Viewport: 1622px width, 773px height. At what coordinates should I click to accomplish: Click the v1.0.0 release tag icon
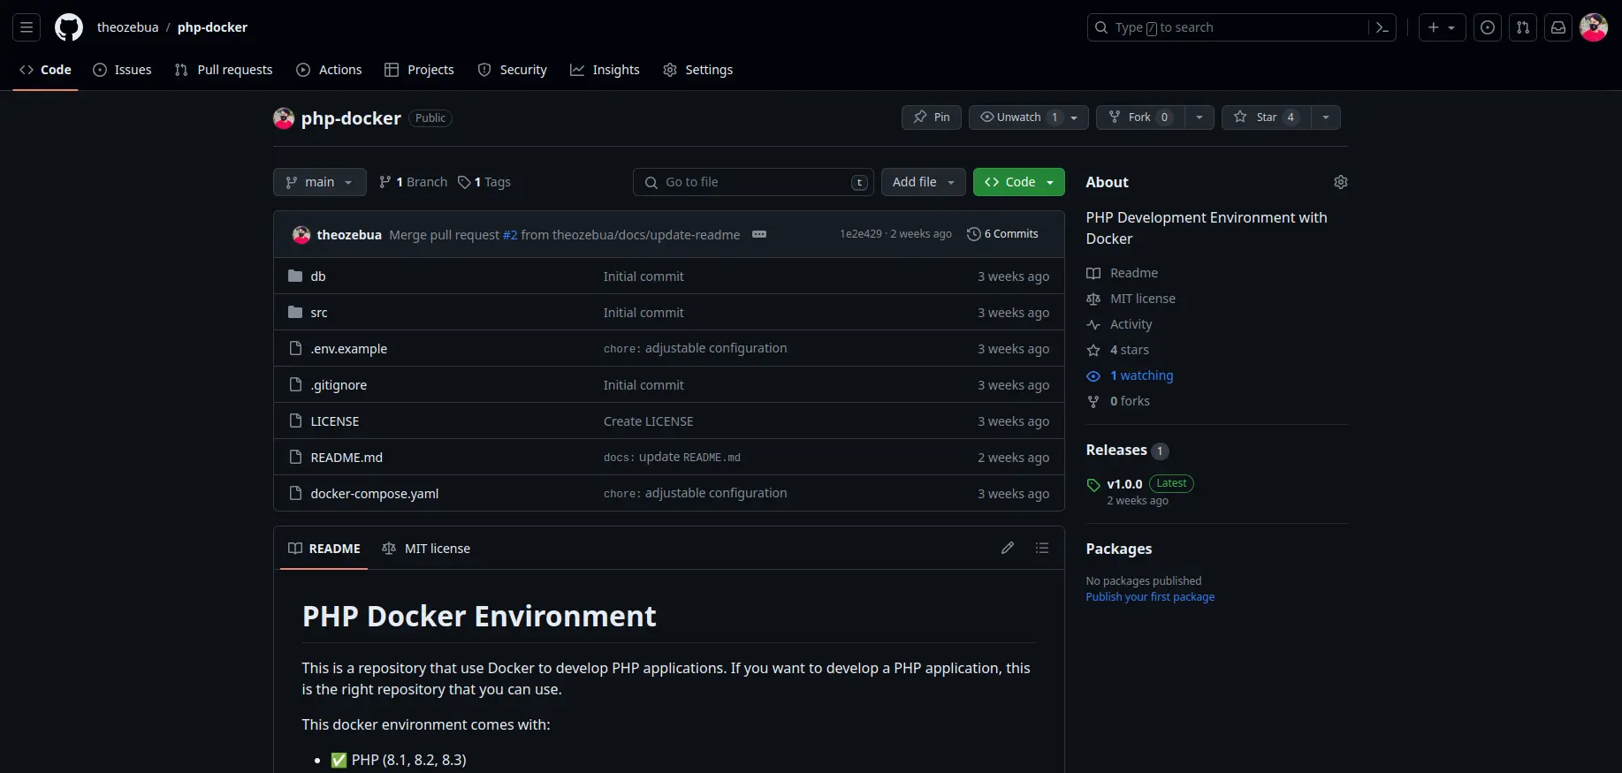(x=1093, y=484)
